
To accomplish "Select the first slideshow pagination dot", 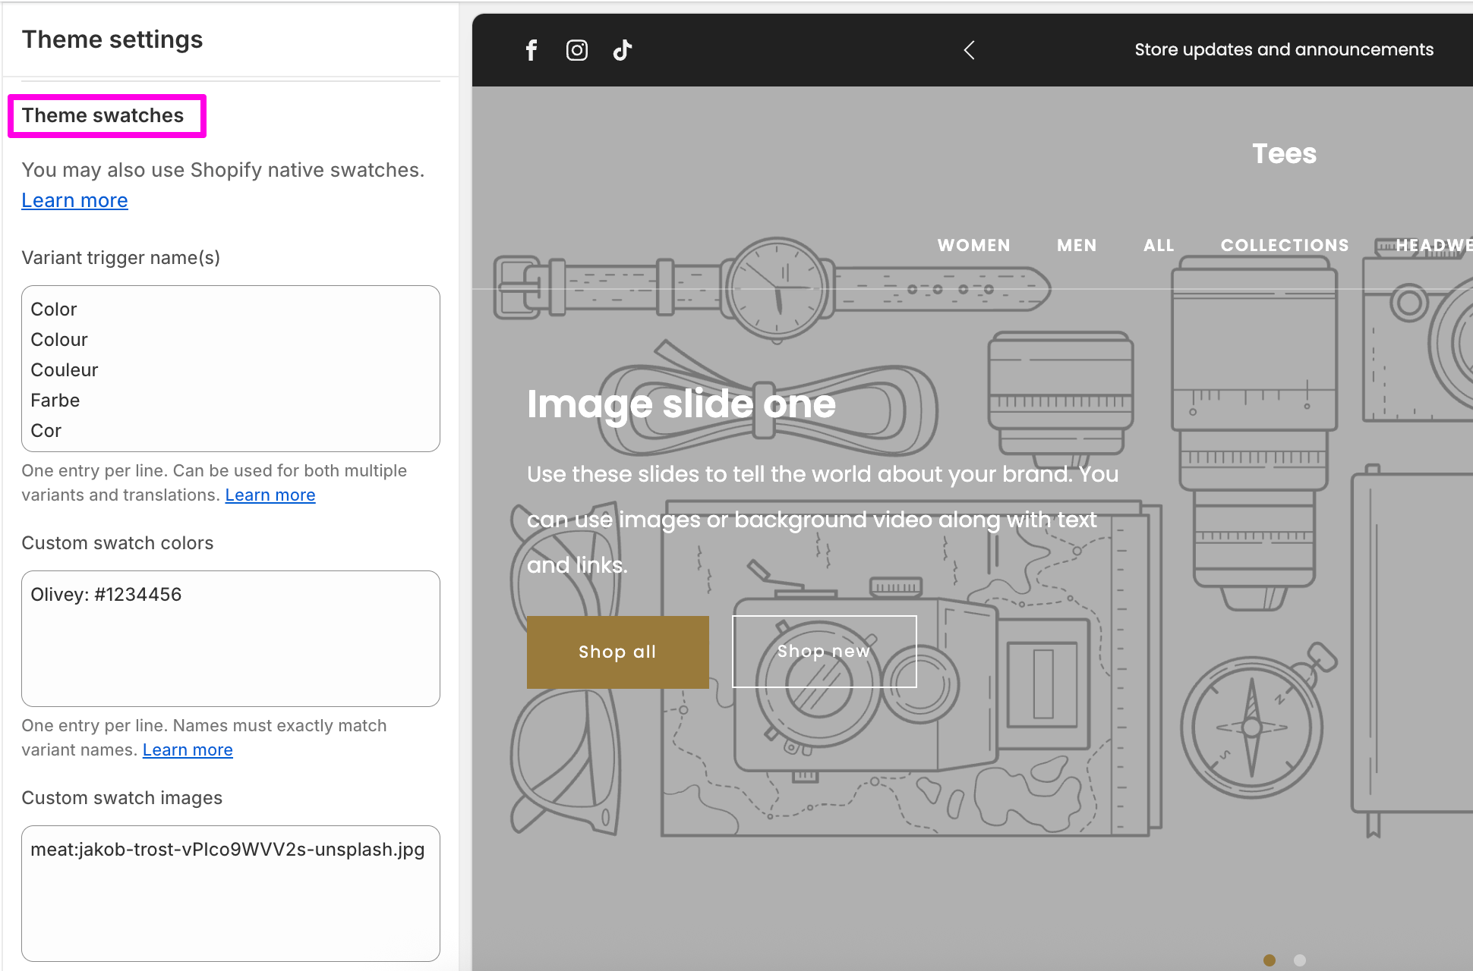I will pyautogui.click(x=1270, y=960).
